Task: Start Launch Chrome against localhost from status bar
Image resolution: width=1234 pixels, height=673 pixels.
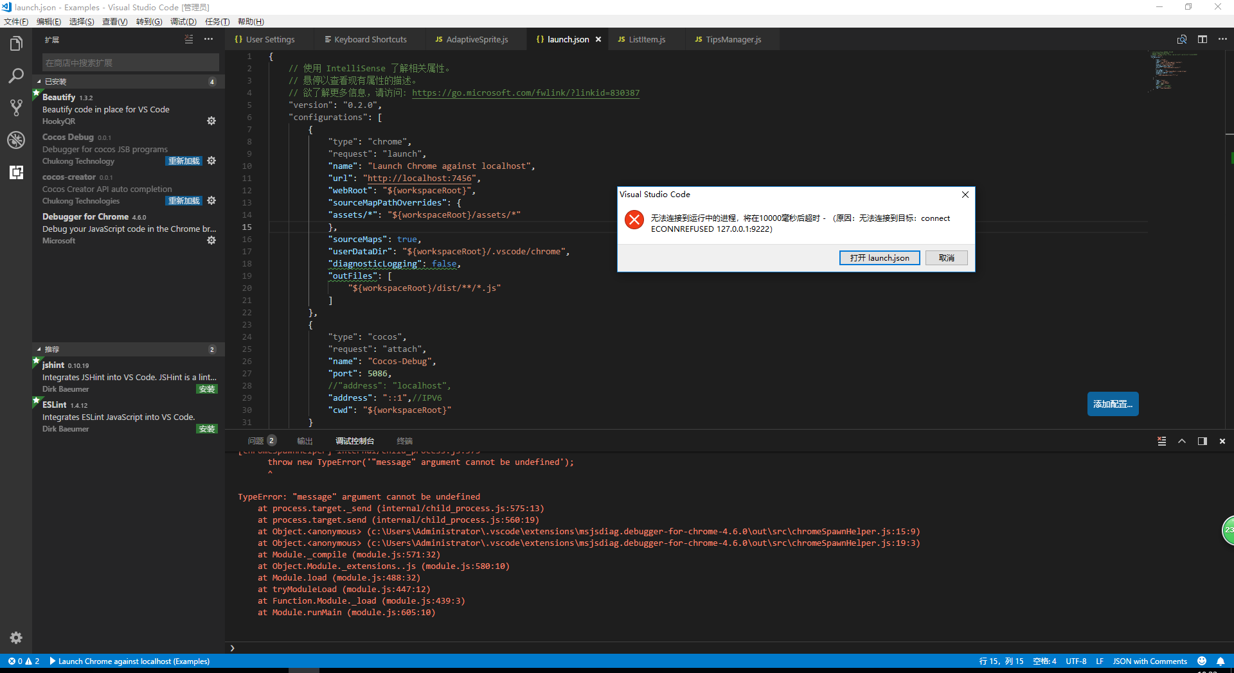Action: coord(129,661)
